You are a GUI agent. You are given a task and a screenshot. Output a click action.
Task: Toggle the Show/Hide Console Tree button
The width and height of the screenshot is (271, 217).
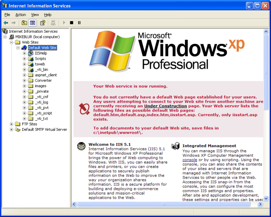32,23
